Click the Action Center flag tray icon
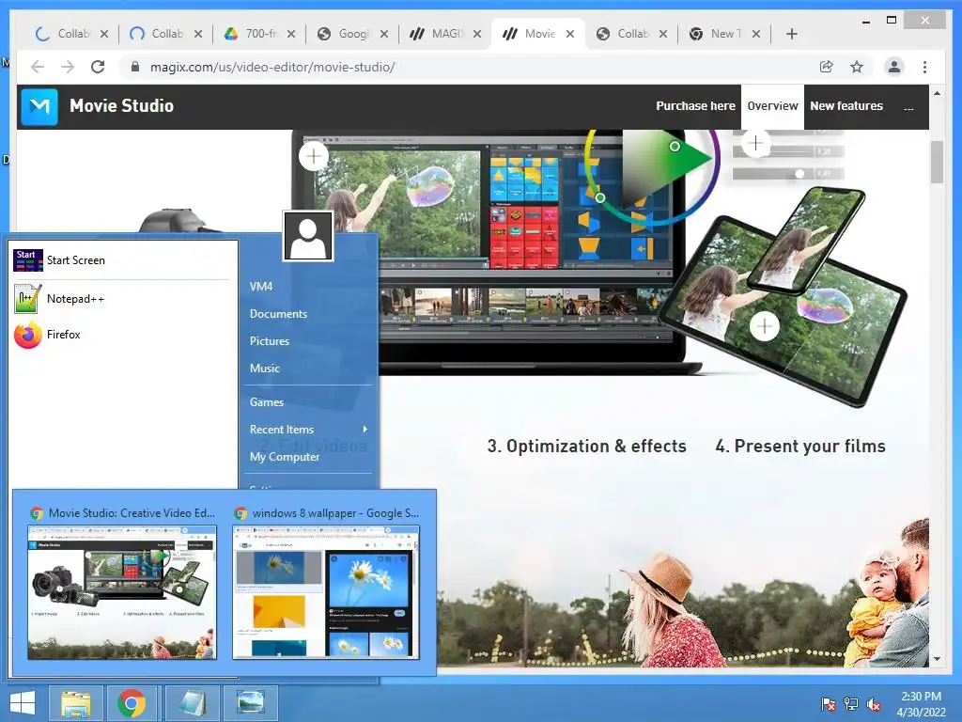 (x=829, y=704)
